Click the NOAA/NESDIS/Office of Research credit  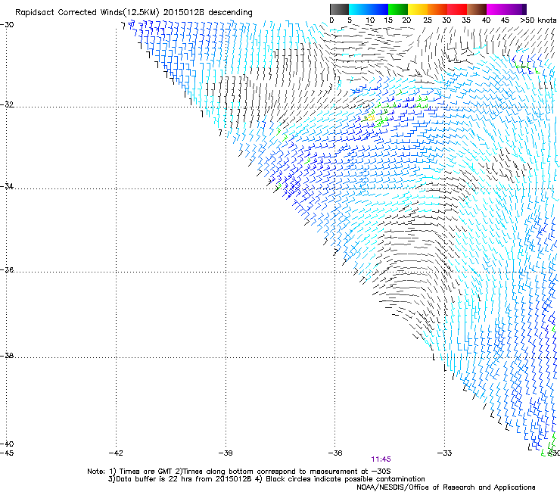coord(446,487)
